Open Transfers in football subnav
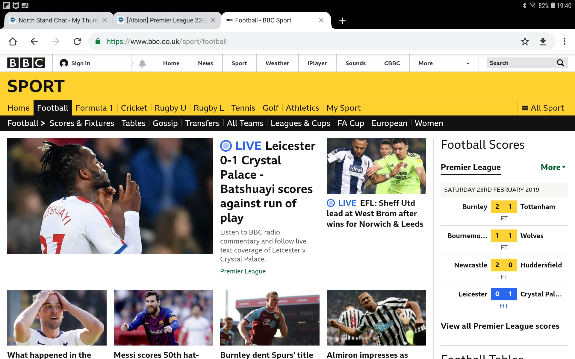Viewport: 575px width, 359px height. (202, 123)
